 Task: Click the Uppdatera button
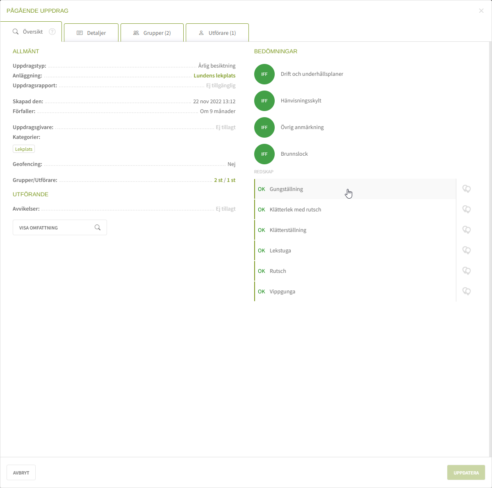(x=466, y=472)
